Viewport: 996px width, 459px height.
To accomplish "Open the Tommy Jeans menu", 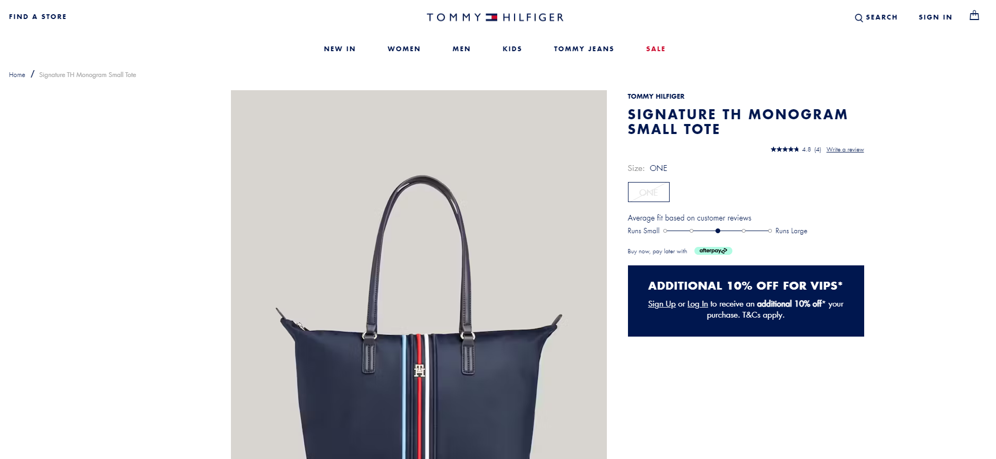I will click(584, 49).
